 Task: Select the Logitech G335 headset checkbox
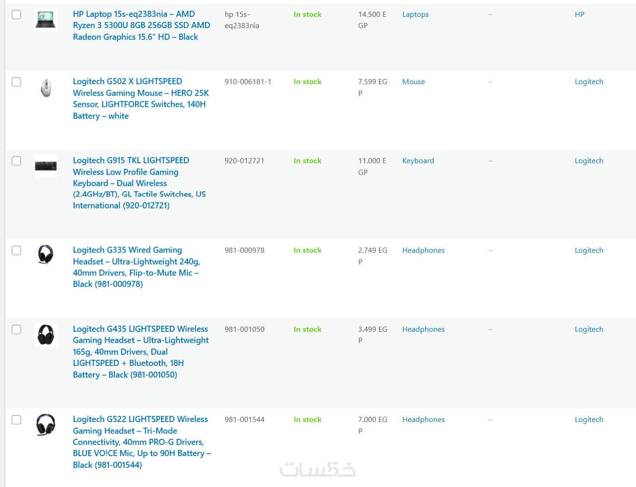pos(16,251)
